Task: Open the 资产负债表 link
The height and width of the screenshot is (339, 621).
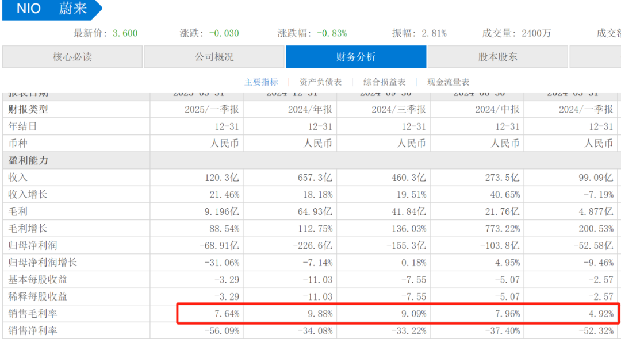Action: pos(321,82)
